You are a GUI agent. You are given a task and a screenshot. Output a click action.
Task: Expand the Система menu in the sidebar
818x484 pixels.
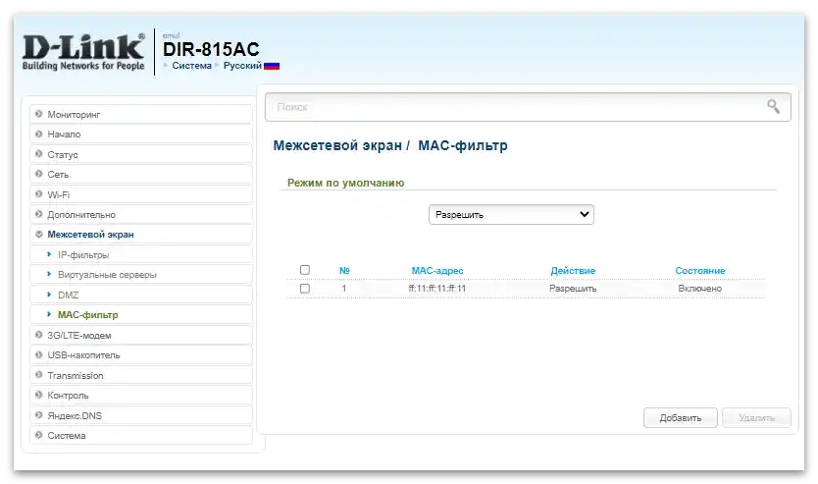(x=141, y=435)
